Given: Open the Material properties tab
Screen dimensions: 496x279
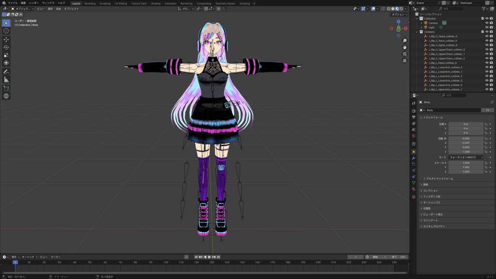Looking at the screenshot, I should click(414, 189).
